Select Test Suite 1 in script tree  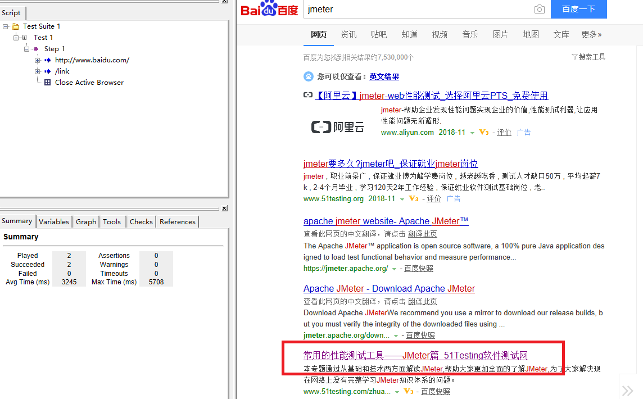(42, 26)
